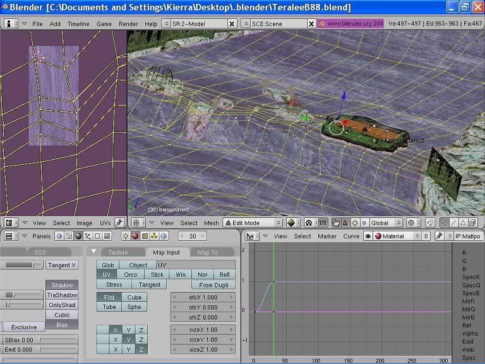Toggle the TraShadow button

[x=62, y=295]
